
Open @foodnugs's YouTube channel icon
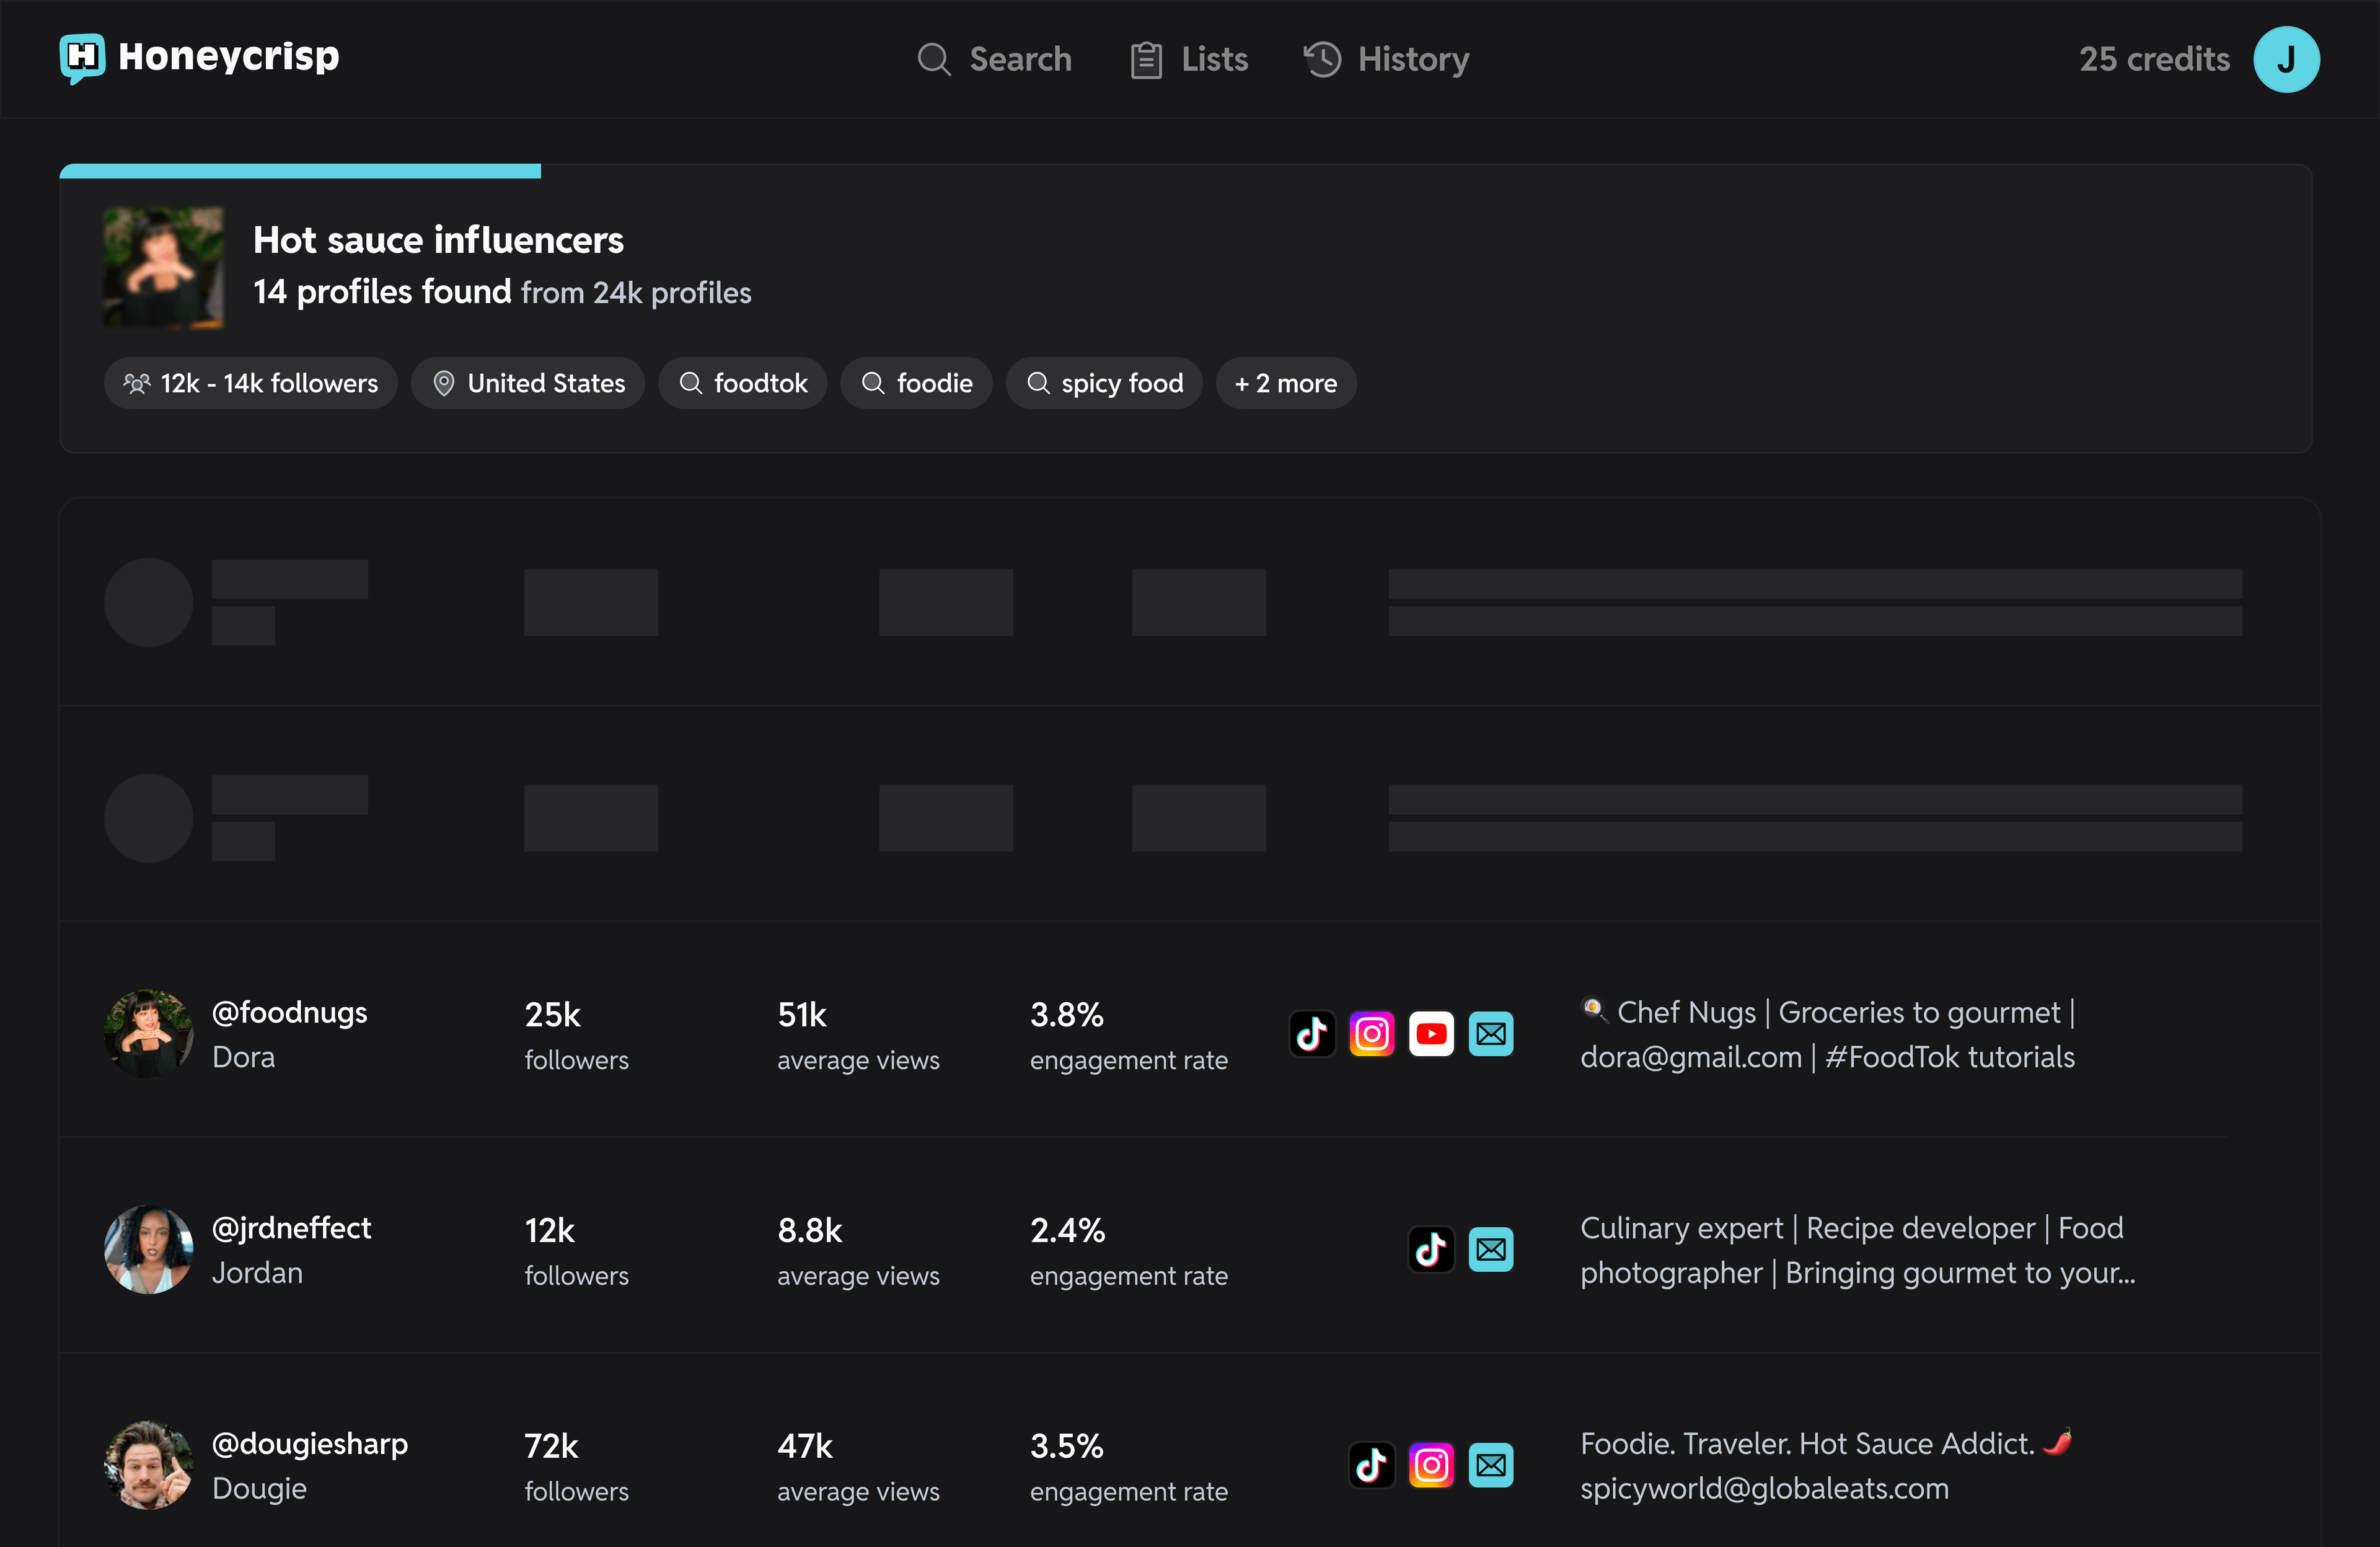[x=1431, y=1033]
